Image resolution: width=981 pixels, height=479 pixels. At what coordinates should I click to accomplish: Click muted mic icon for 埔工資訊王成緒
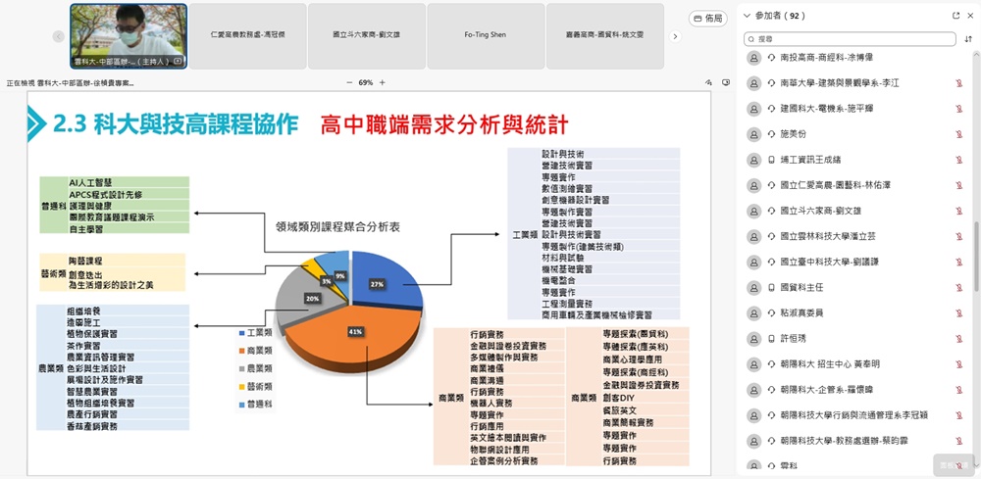coord(959,160)
